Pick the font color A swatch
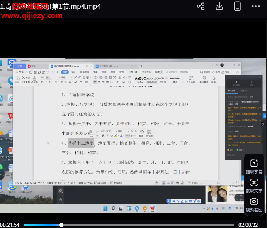The image size is (267, 228). pyautogui.click(x=81, y=82)
